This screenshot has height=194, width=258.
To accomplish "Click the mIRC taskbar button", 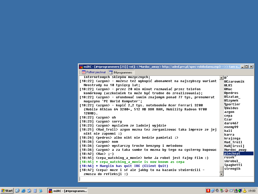I will point(68,191).
